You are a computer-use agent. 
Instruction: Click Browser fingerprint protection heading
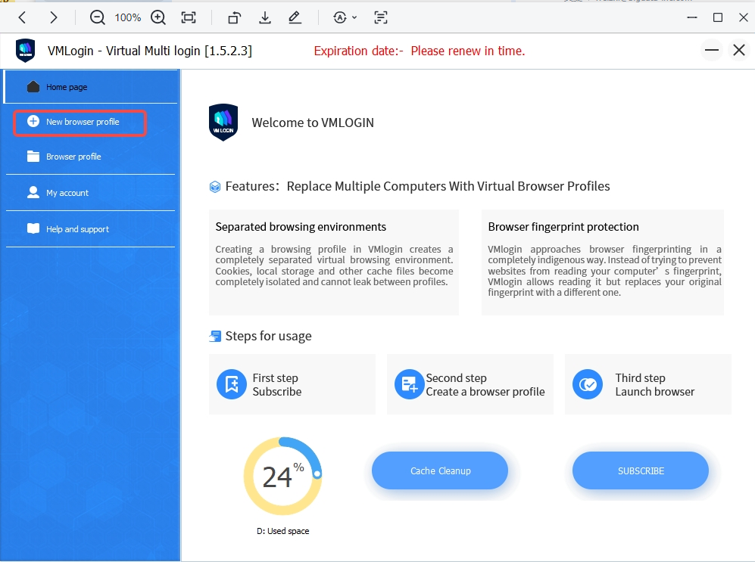563,227
